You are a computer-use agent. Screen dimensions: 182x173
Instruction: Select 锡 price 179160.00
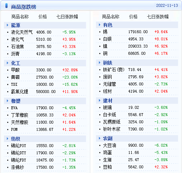(x=138, y=32)
